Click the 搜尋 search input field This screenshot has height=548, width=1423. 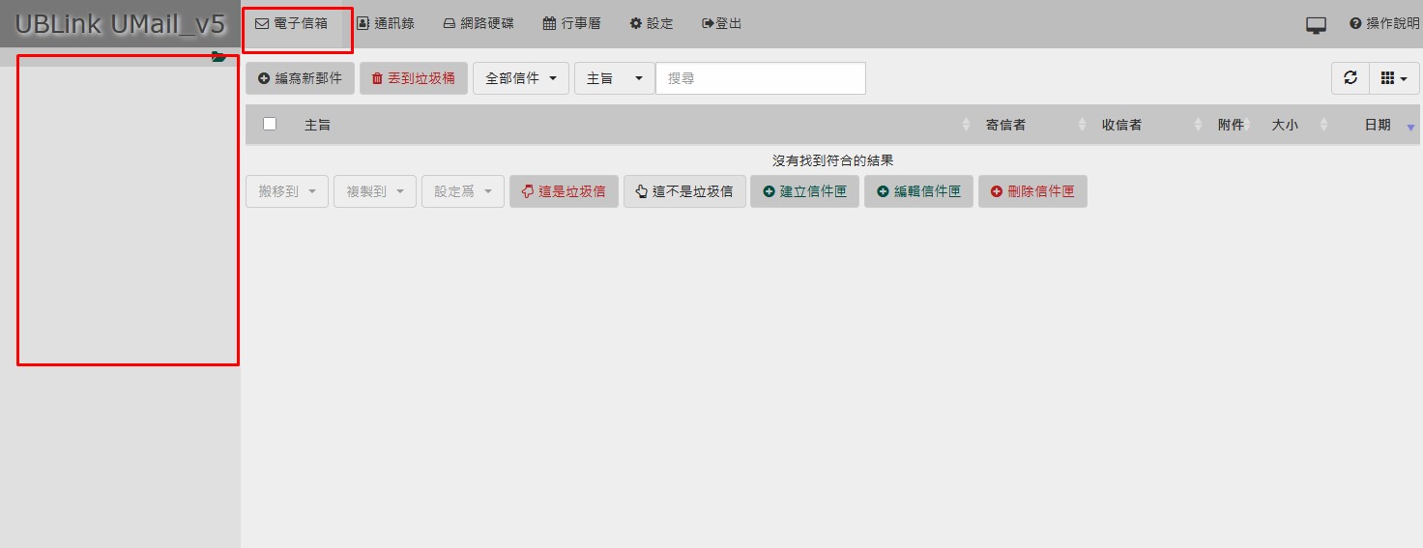760,78
